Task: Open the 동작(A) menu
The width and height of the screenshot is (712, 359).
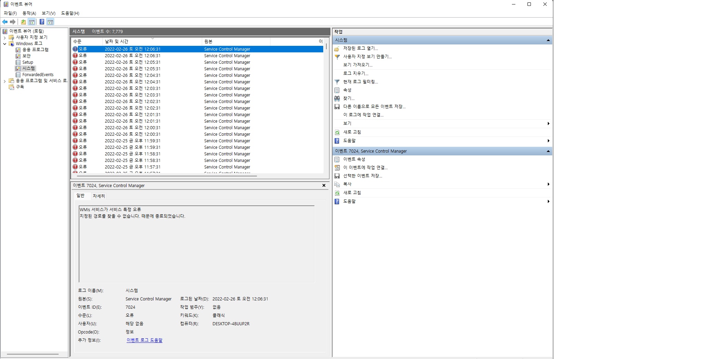Action: (x=29, y=13)
